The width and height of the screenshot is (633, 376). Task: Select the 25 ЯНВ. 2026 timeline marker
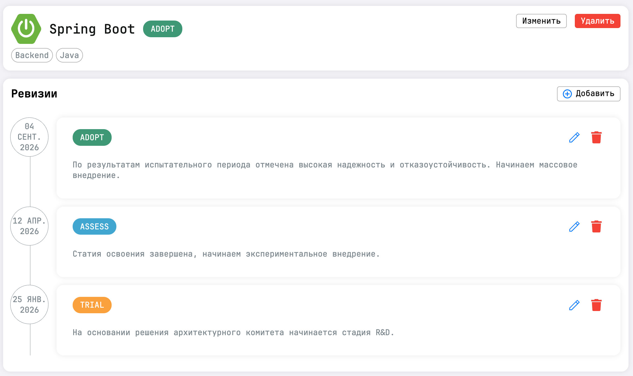[30, 305]
